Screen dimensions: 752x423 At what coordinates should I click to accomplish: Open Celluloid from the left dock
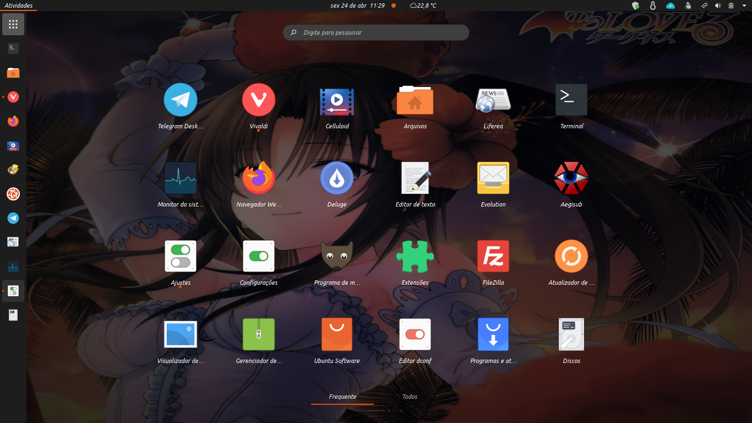point(13,146)
